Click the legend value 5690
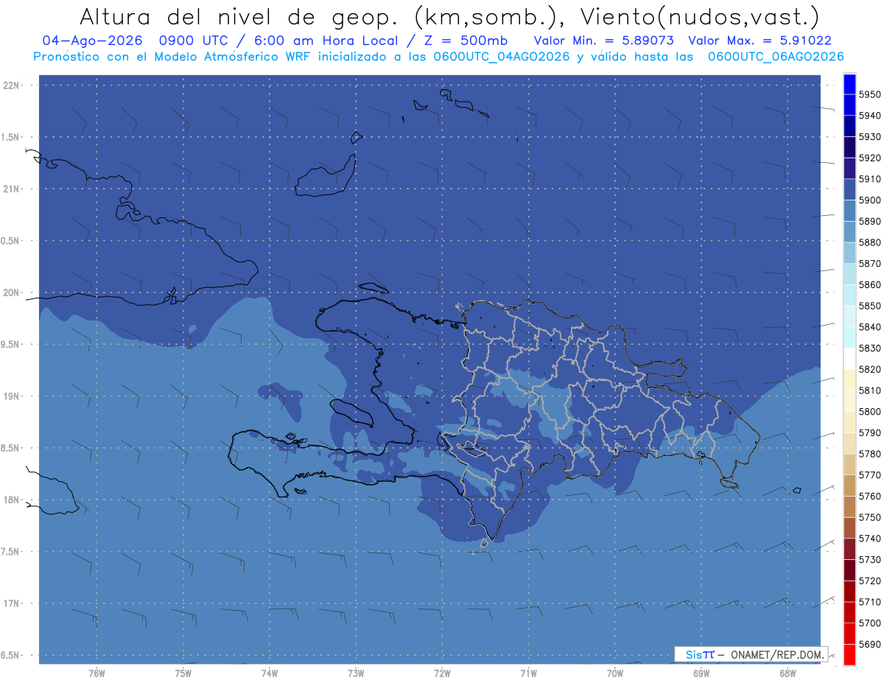Image resolution: width=884 pixels, height=683 pixels. (x=869, y=645)
